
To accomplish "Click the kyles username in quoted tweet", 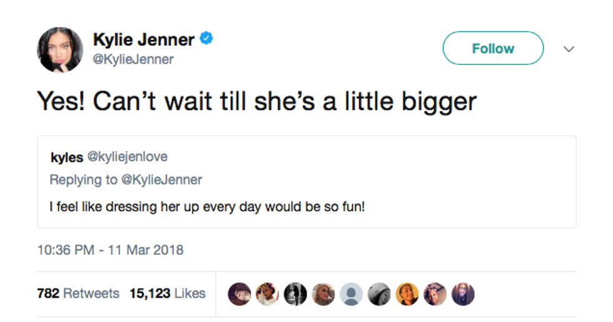I will coord(66,158).
